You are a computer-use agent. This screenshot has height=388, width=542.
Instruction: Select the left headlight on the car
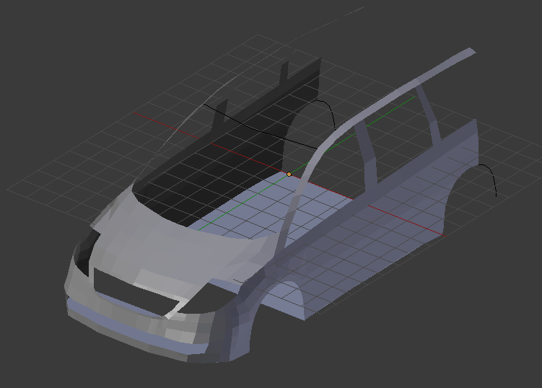(x=88, y=247)
